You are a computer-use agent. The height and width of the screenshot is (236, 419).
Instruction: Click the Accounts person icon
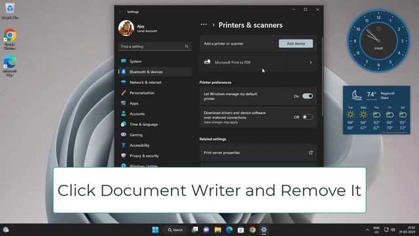coord(124,113)
